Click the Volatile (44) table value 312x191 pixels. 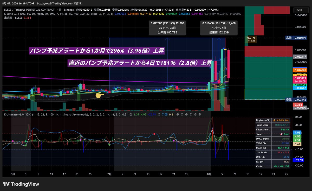[283, 120]
